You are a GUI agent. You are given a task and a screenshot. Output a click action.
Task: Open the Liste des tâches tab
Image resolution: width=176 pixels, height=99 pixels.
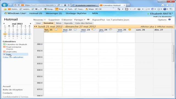84,23
